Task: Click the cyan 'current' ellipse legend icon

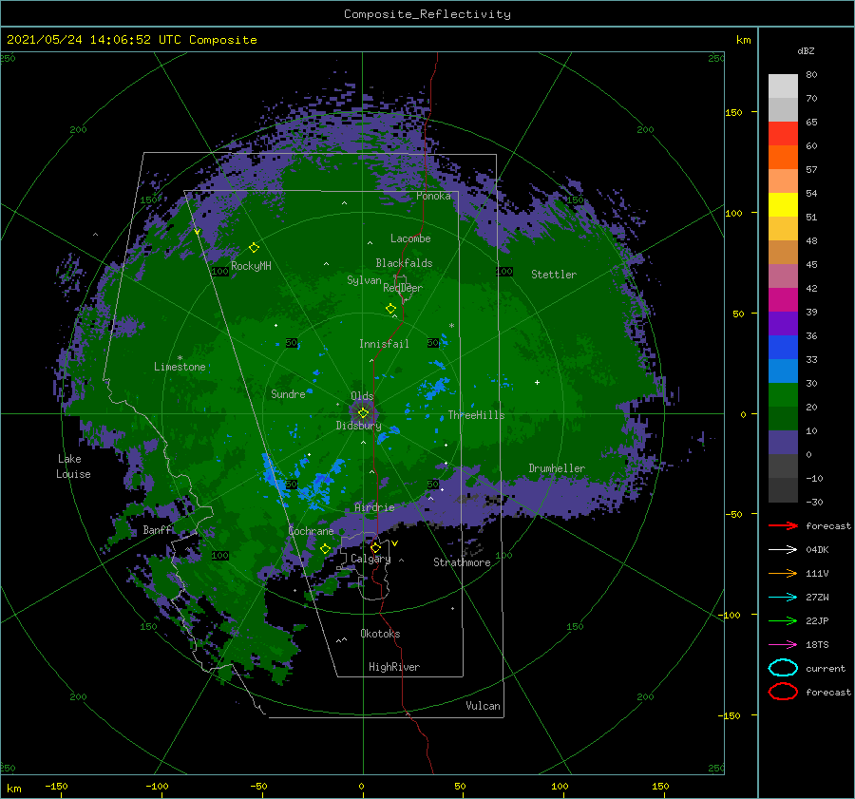Action: pos(783,668)
